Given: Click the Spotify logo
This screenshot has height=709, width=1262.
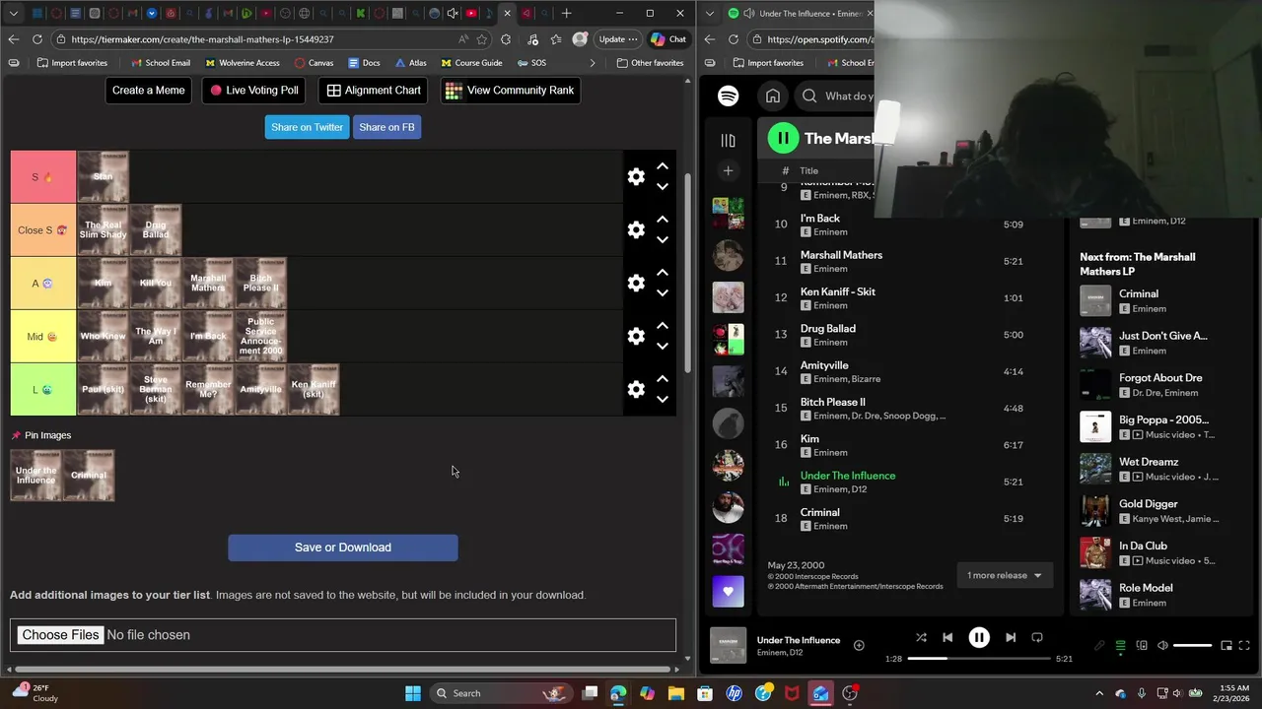Looking at the screenshot, I should (728, 96).
